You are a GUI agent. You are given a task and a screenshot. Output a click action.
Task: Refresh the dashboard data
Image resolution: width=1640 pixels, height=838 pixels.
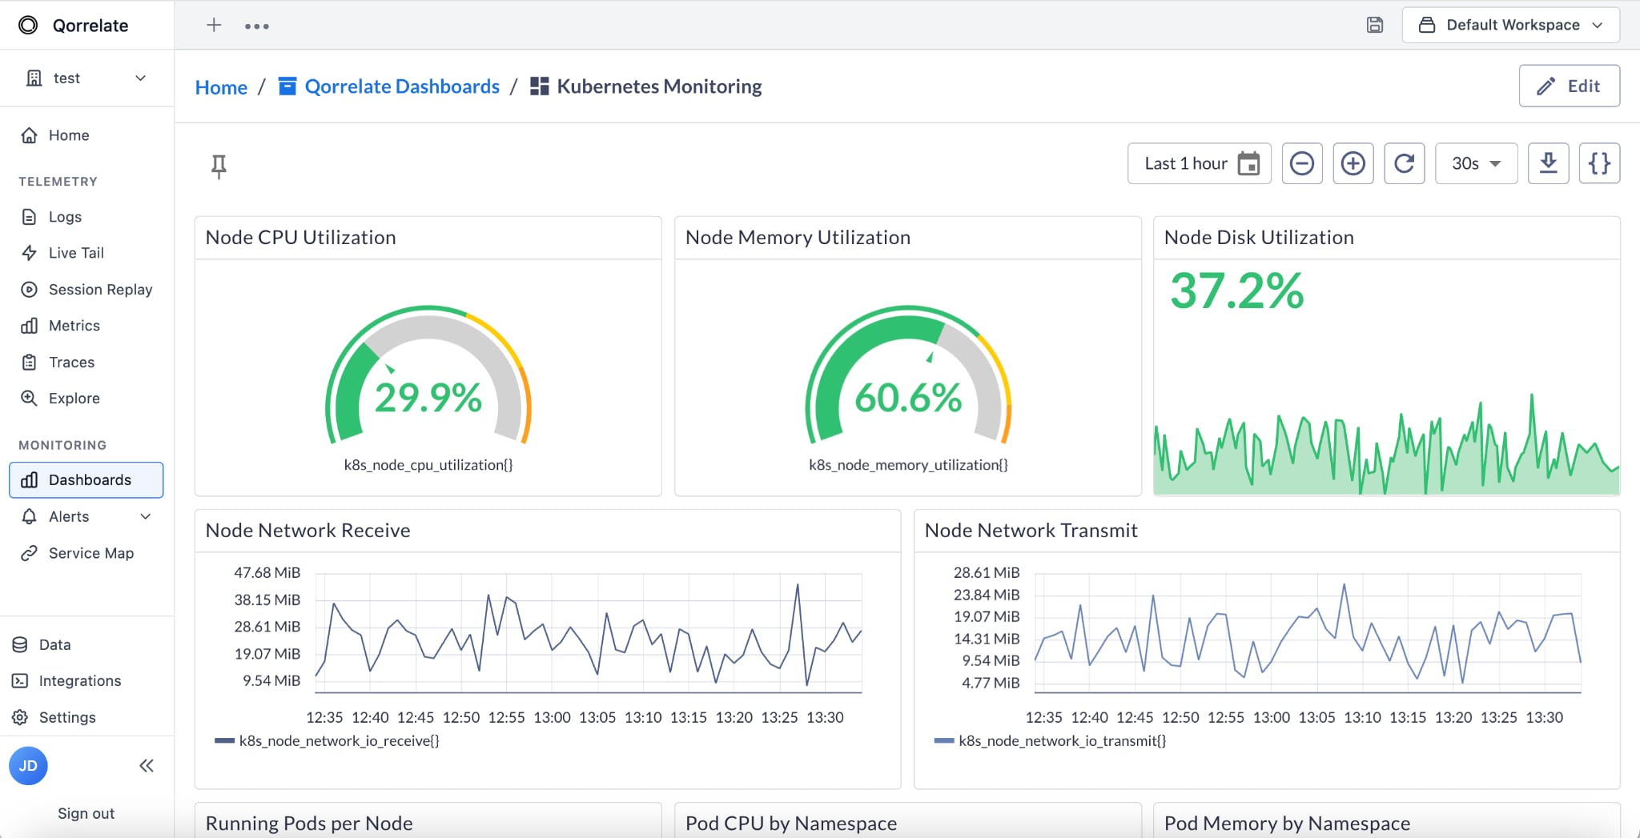pos(1404,163)
